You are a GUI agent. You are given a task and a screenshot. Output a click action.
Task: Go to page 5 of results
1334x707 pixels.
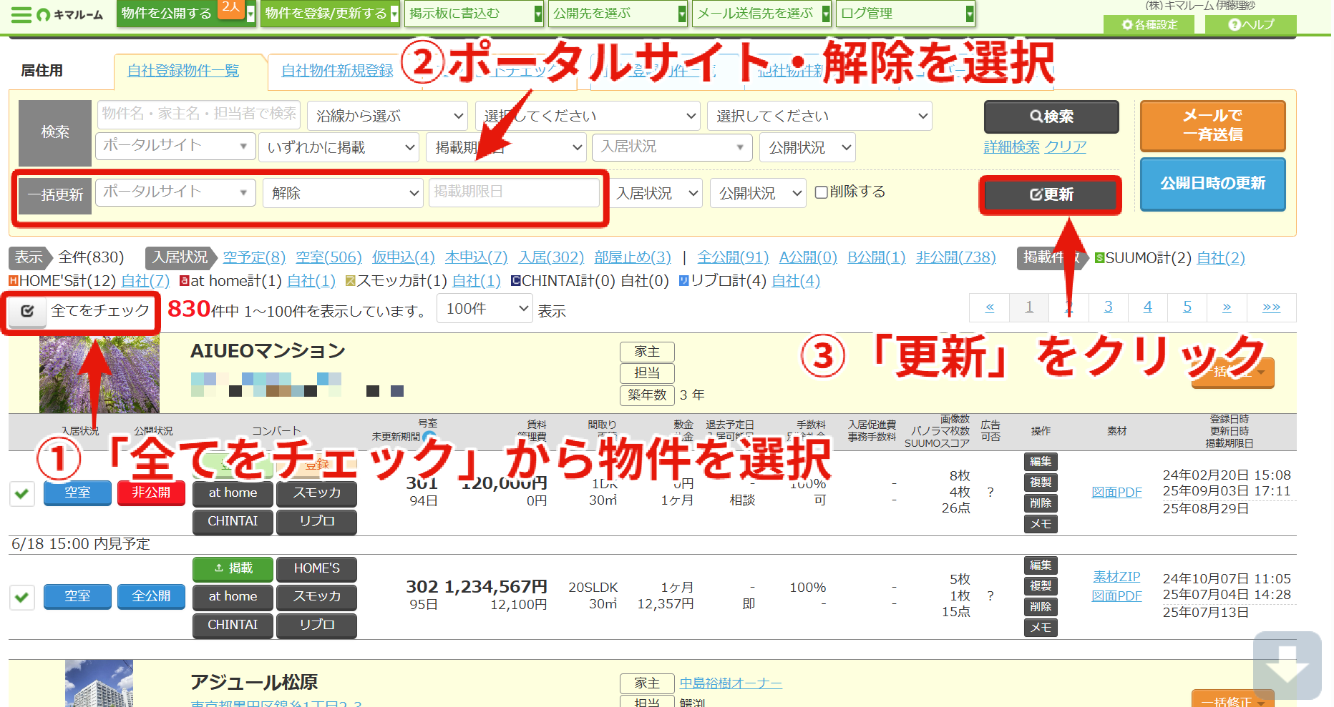point(1187,307)
